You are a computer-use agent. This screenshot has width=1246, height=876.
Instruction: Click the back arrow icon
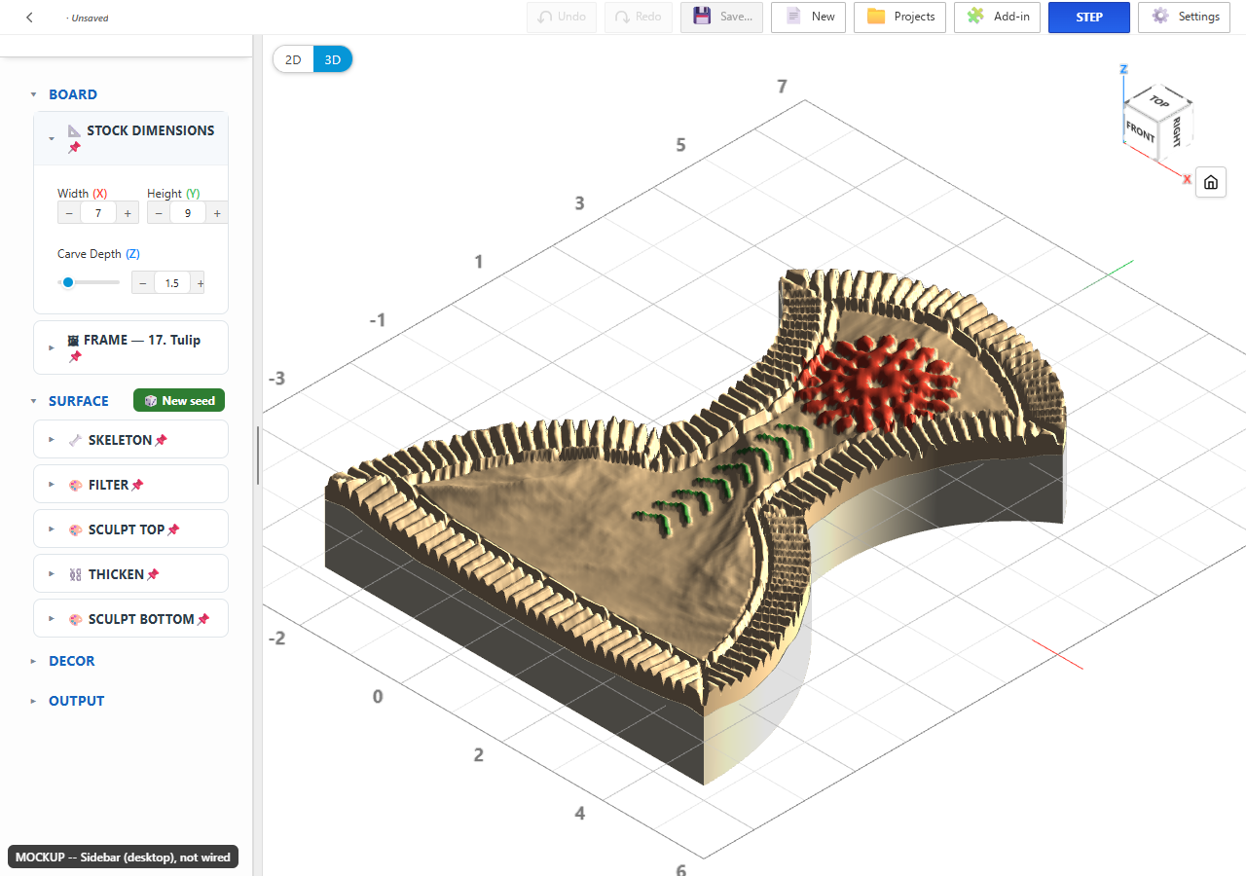click(29, 17)
